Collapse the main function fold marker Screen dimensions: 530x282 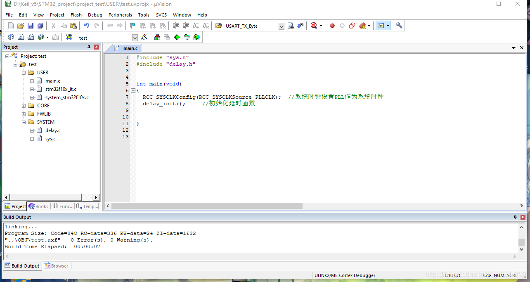point(133,90)
